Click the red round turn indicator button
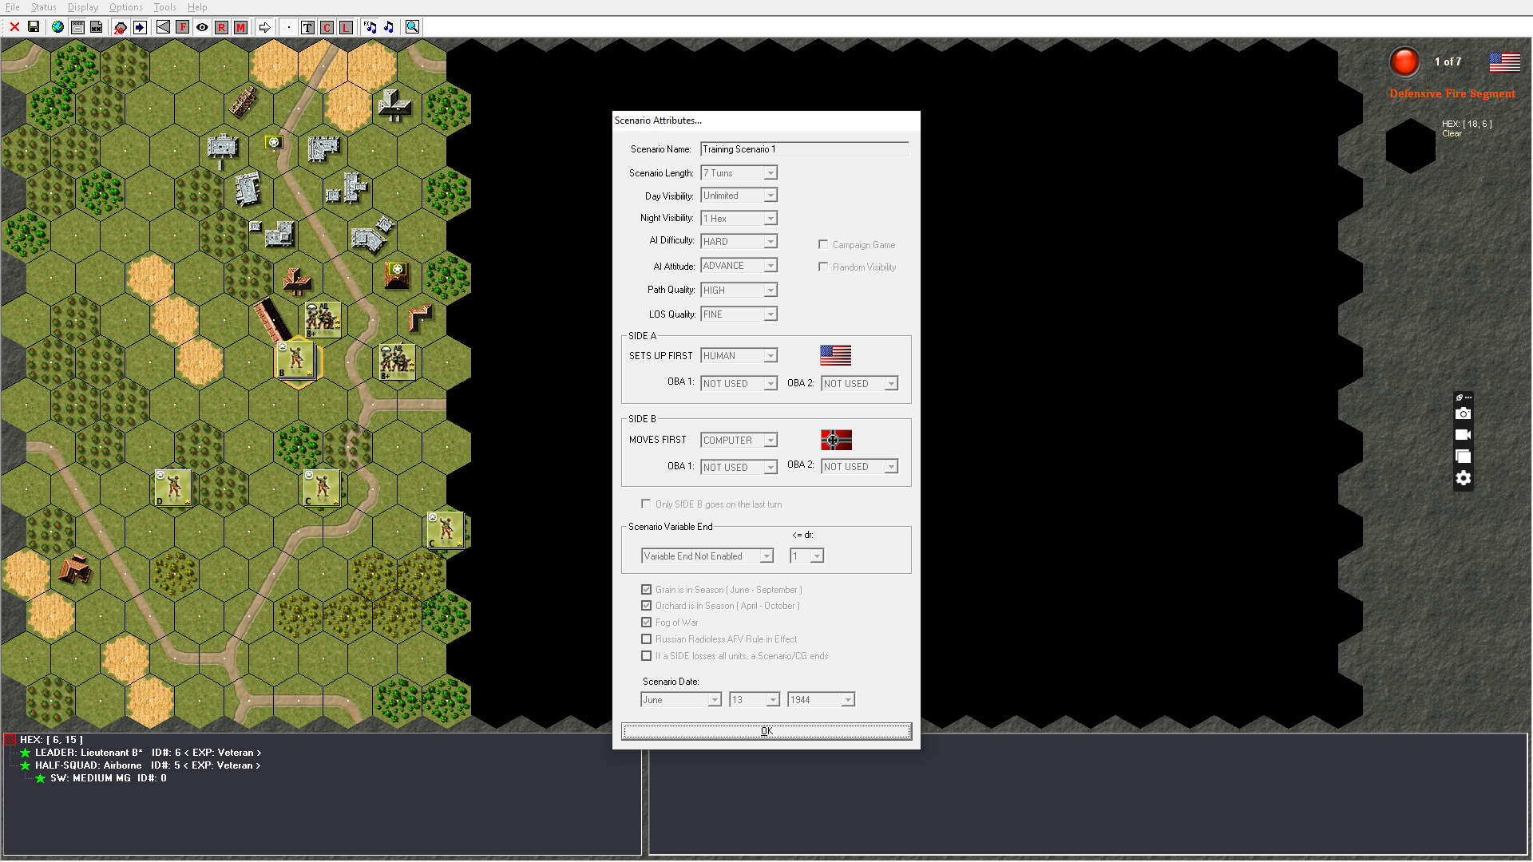The width and height of the screenshot is (1533, 862). pyautogui.click(x=1404, y=61)
